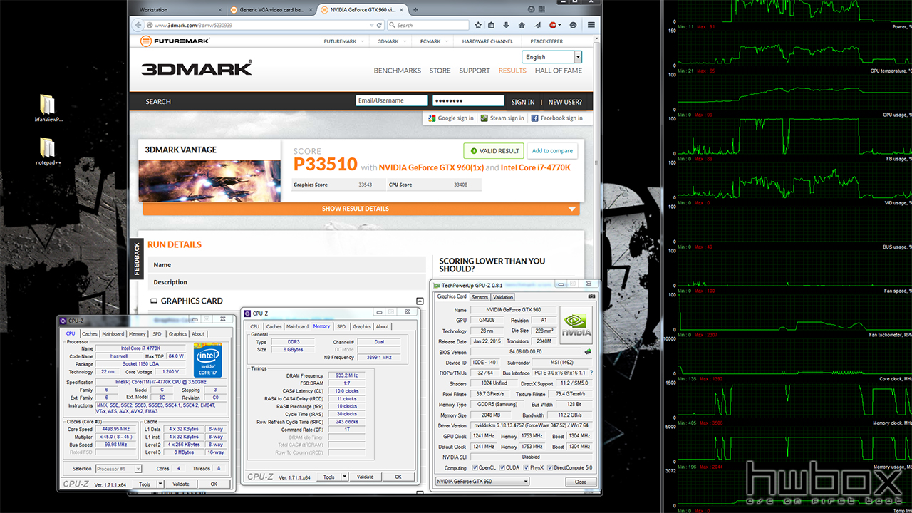Screen dimensions: 912x513
Task: Open the English language dropdown
Action: [x=552, y=57]
